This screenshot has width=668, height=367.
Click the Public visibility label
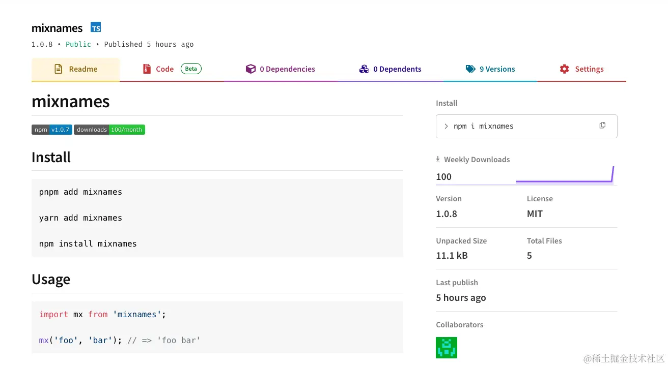pos(78,44)
